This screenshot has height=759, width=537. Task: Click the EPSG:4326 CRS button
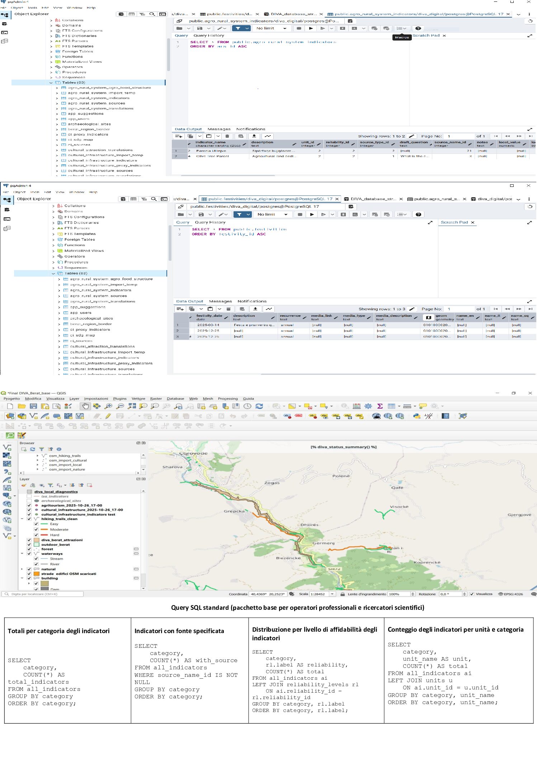(x=511, y=594)
